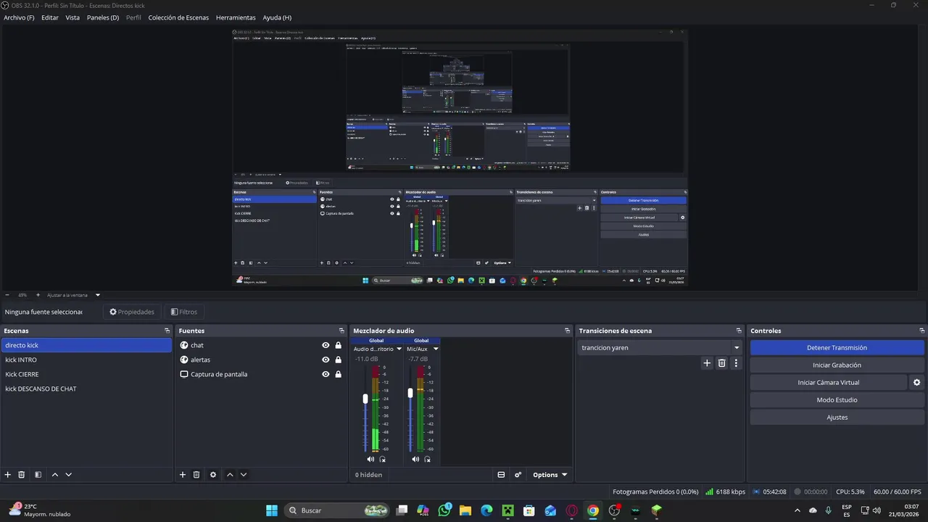
Task: Open virtual camera settings gear
Action: click(916, 382)
